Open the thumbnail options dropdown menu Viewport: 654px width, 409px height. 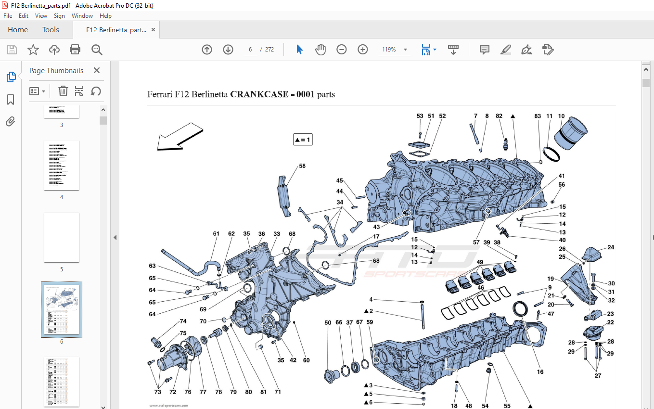(38, 91)
